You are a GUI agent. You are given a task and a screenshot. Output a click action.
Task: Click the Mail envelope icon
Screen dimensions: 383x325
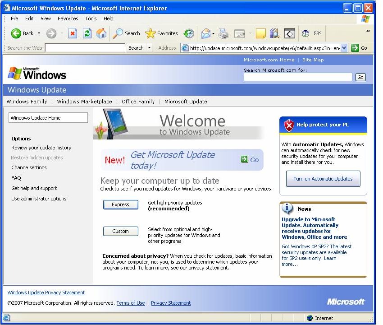(x=205, y=33)
